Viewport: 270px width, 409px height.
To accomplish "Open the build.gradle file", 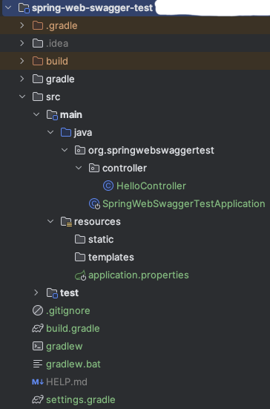I will (73, 329).
